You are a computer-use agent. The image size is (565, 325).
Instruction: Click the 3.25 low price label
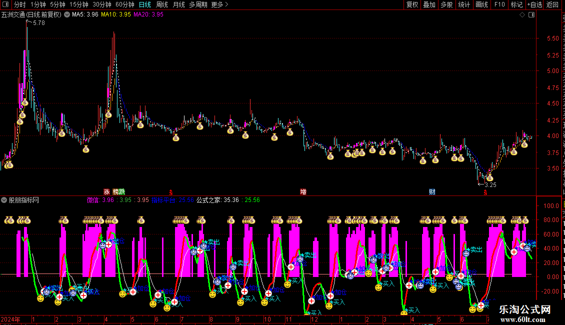point(490,185)
